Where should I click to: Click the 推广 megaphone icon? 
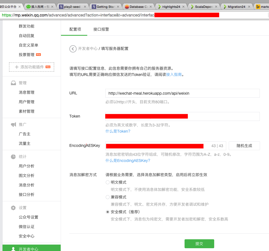point(13,125)
